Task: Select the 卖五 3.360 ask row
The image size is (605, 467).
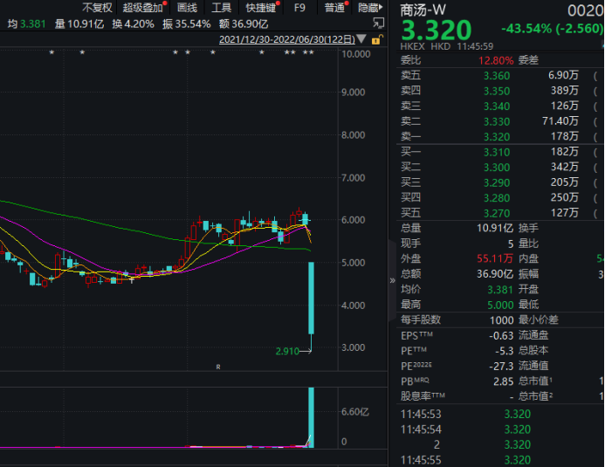Action: [x=500, y=75]
